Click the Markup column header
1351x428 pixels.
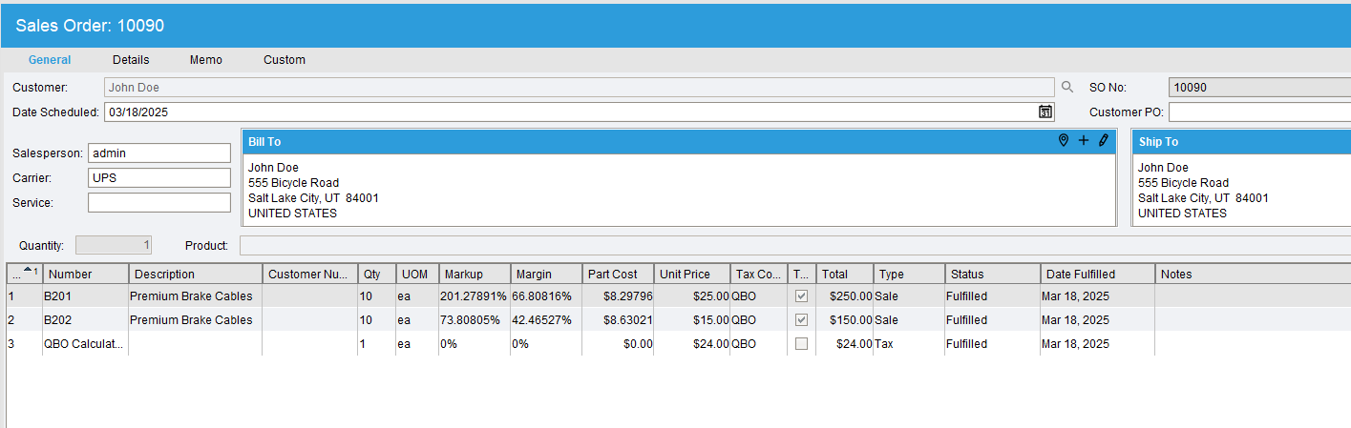[x=475, y=274]
